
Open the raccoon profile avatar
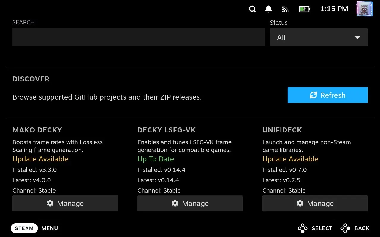coord(365,9)
